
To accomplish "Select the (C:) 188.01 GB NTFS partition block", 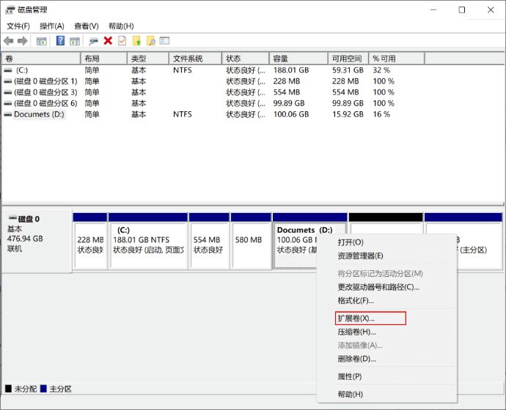I will tap(148, 245).
